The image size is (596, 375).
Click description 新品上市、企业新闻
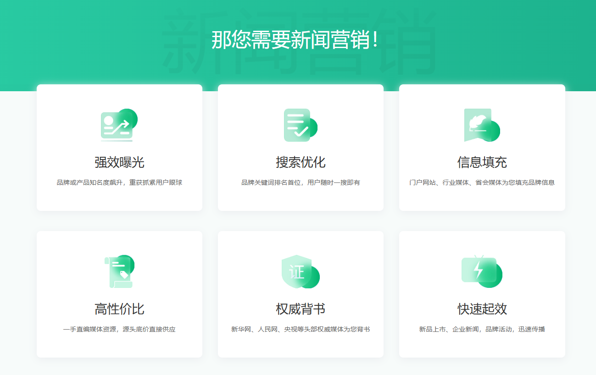[x=482, y=329]
